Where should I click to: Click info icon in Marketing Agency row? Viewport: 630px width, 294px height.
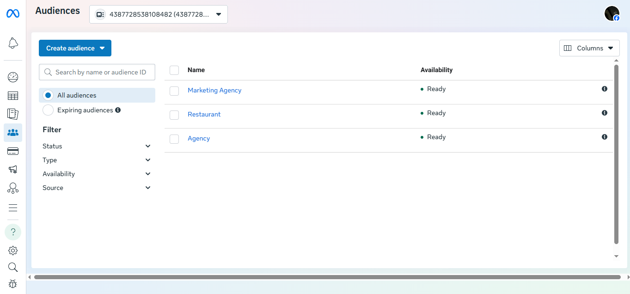(604, 89)
